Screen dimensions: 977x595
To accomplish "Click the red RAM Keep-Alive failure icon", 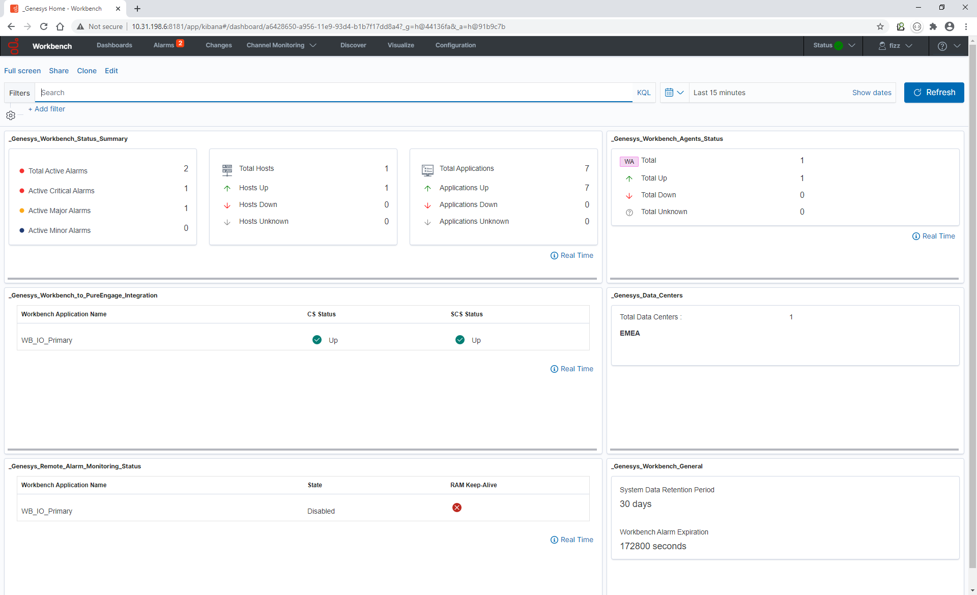I will coord(456,508).
